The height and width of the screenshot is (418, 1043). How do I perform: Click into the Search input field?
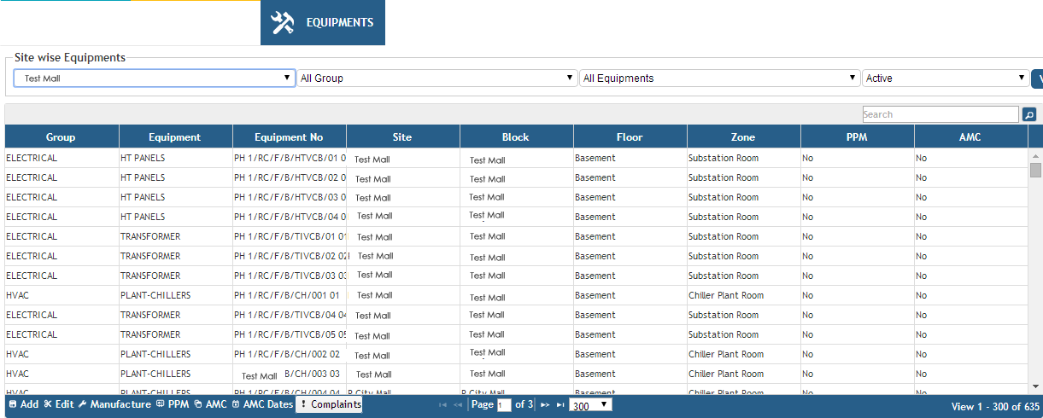pos(940,114)
